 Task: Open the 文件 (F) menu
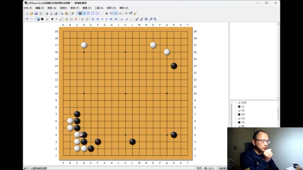[28, 8]
